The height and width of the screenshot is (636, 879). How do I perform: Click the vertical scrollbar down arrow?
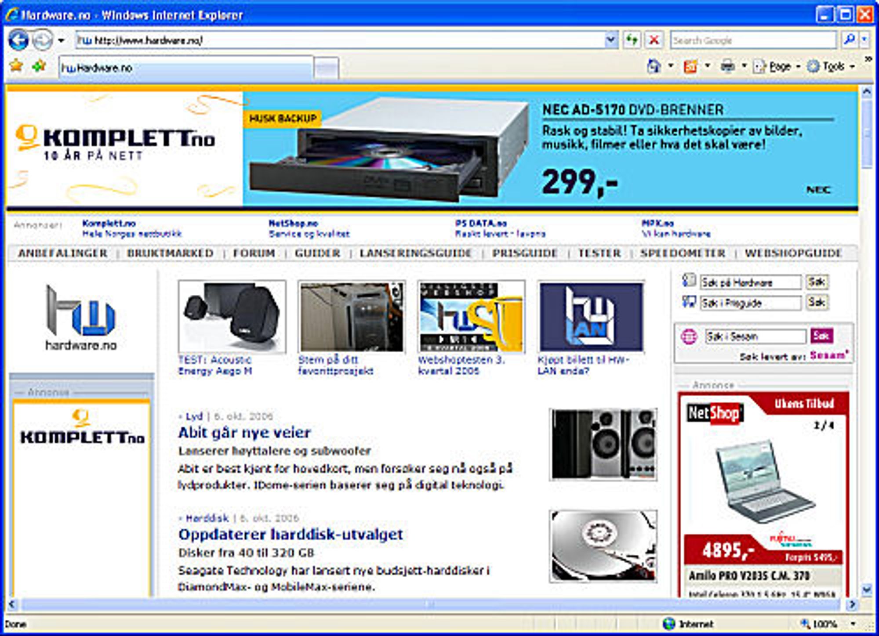coord(866,589)
